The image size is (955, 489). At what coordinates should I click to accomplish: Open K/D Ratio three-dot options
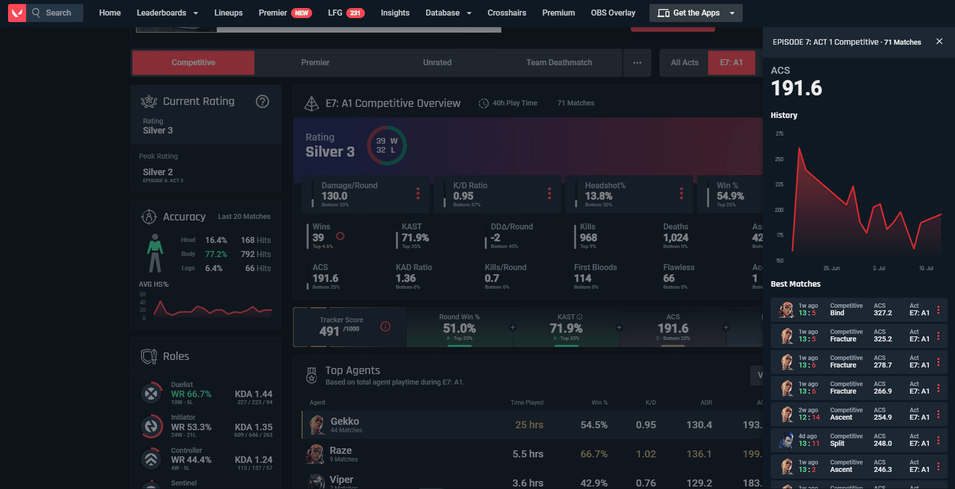click(549, 194)
